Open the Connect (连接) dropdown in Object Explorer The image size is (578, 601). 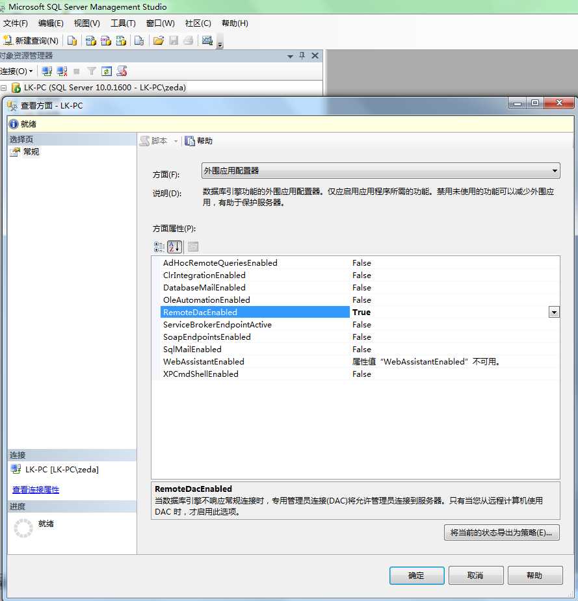tap(17, 71)
